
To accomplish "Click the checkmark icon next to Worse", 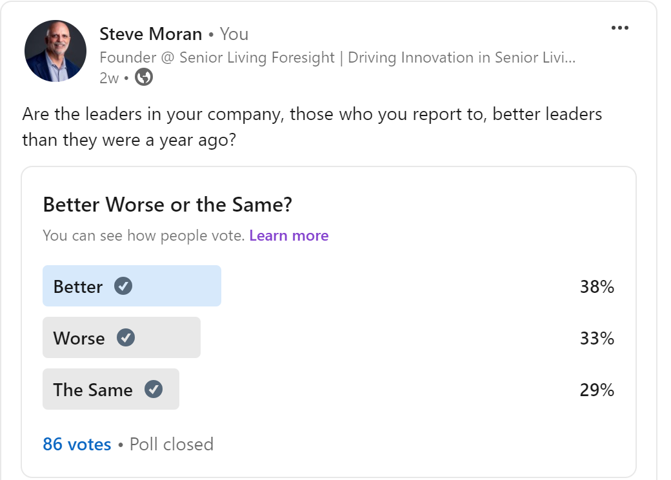I will pyautogui.click(x=126, y=337).
